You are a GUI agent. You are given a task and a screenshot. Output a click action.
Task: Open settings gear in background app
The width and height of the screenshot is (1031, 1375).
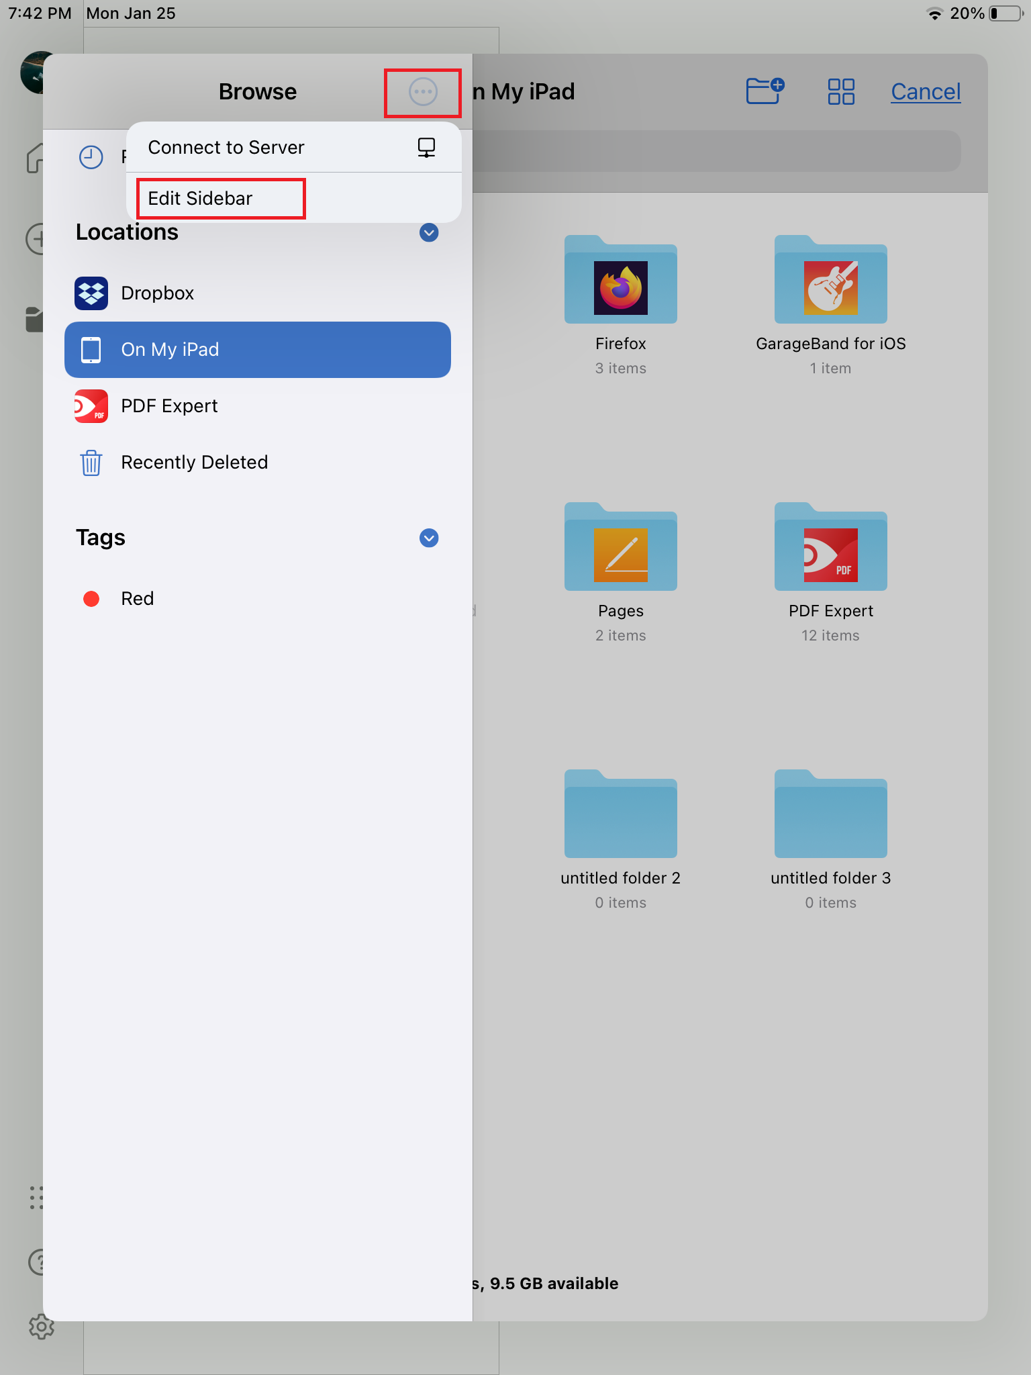41,1327
